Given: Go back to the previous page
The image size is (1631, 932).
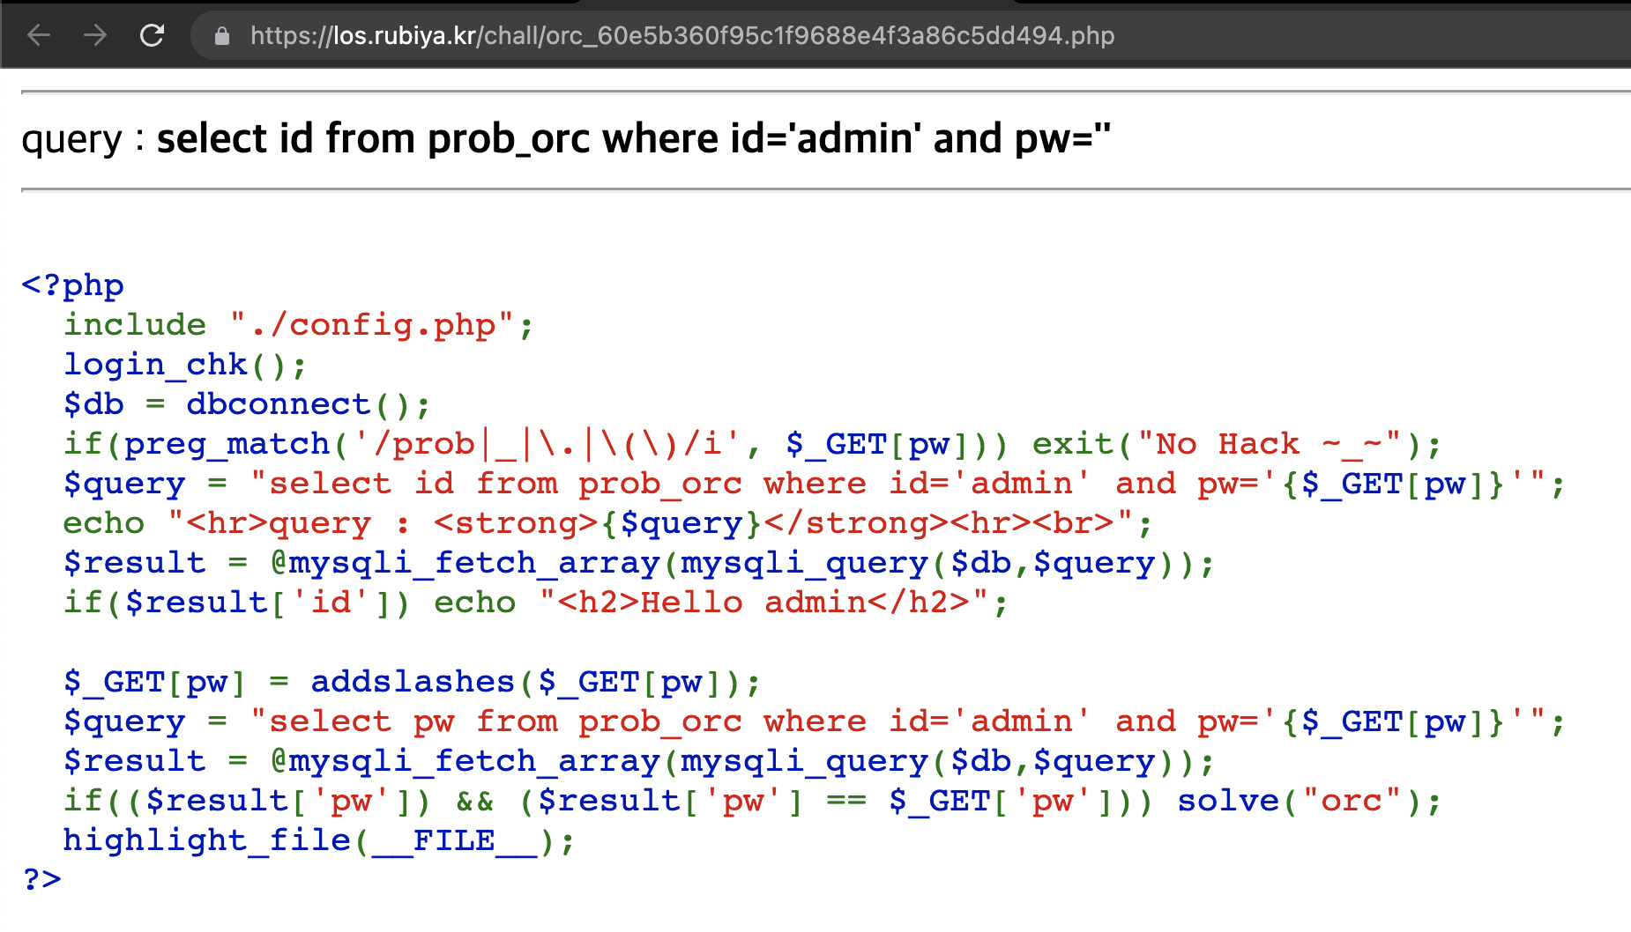Looking at the screenshot, I should (39, 35).
